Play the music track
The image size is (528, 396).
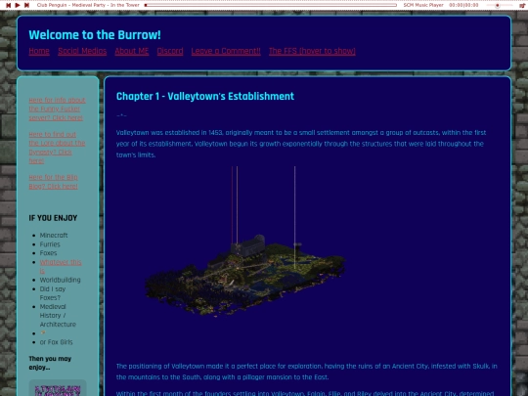point(18,5)
